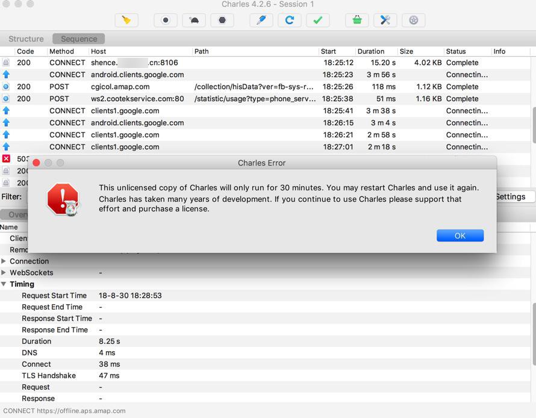Click red X error icon of 503 row
Image resolution: width=536 pixels, height=418 pixels.
pyautogui.click(x=6, y=158)
